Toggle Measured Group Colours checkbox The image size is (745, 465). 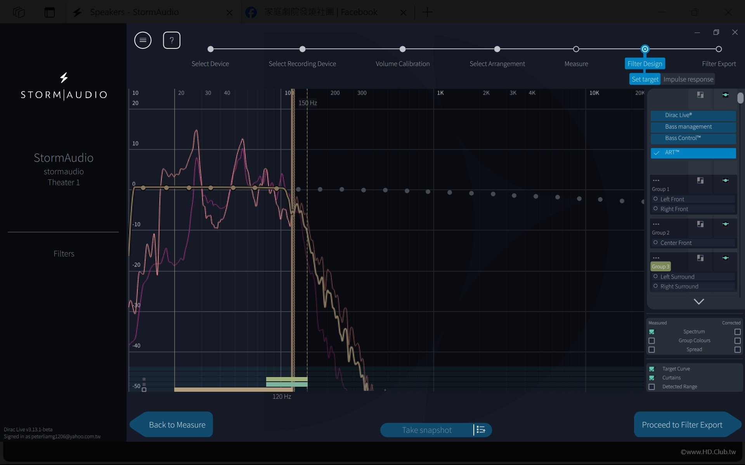652,341
